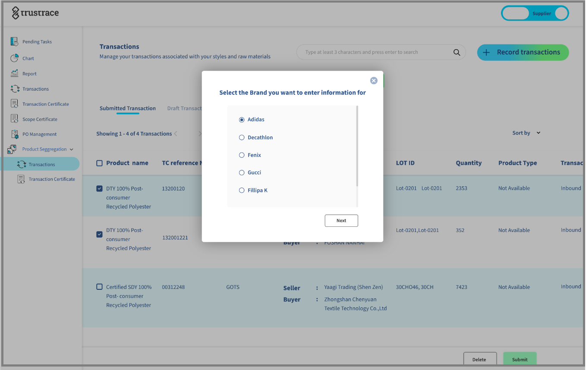Click the Submit button
The width and height of the screenshot is (586, 370).
tap(520, 359)
